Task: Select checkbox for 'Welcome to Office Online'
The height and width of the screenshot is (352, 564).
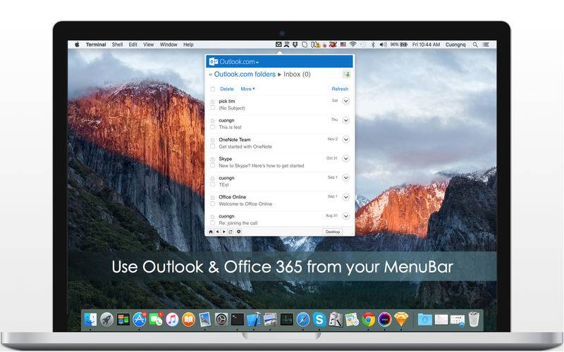Action: click(x=213, y=203)
